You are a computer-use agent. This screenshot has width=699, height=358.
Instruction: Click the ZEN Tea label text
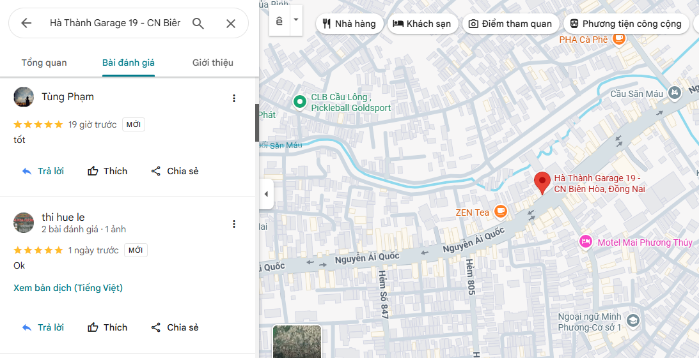click(472, 213)
